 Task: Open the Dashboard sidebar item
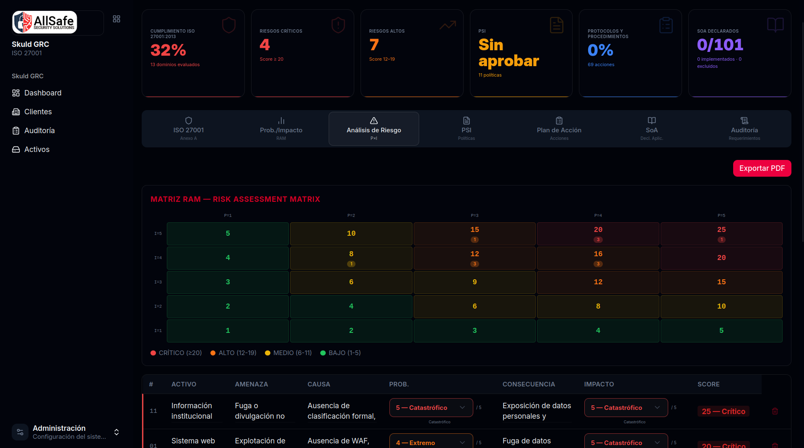pos(37,93)
